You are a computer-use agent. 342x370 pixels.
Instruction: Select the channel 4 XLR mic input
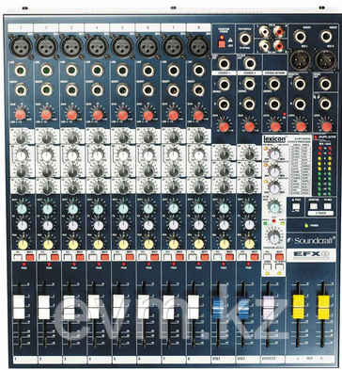(x=97, y=46)
